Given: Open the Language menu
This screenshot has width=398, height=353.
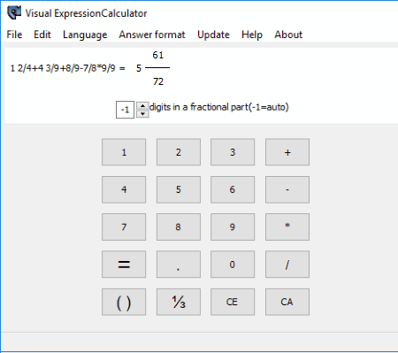Looking at the screenshot, I should coord(85,35).
